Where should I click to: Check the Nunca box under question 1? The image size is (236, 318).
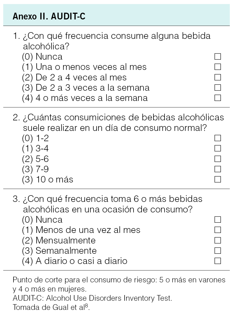(x=218, y=57)
